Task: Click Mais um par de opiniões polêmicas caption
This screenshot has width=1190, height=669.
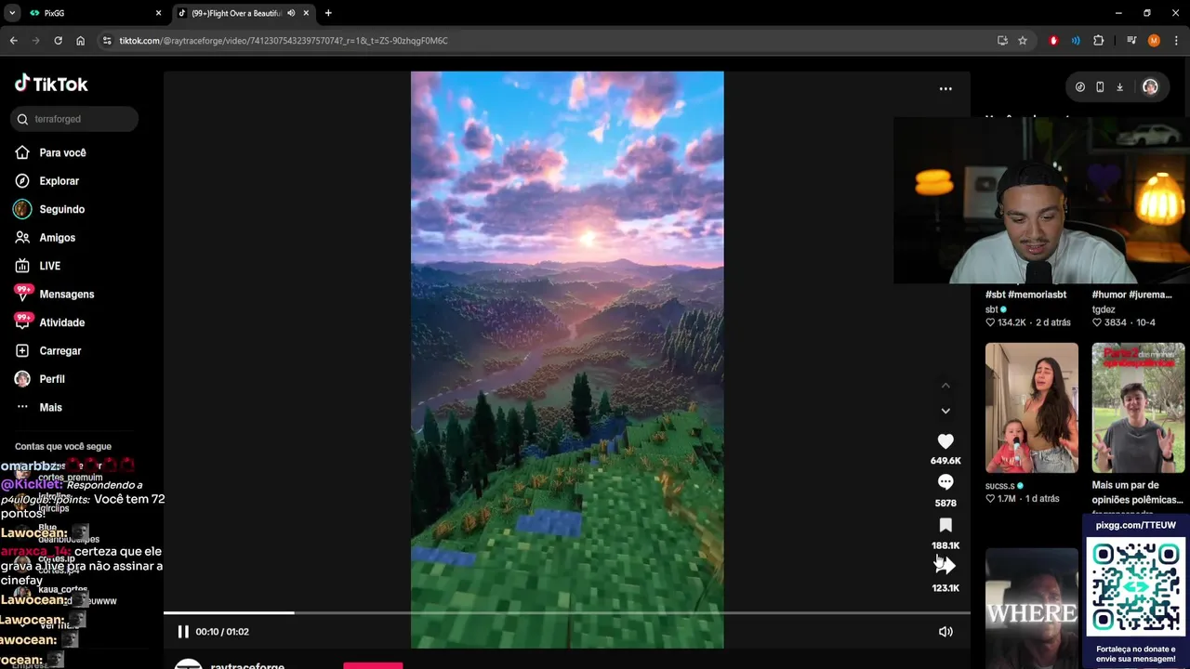Action: point(1137,492)
